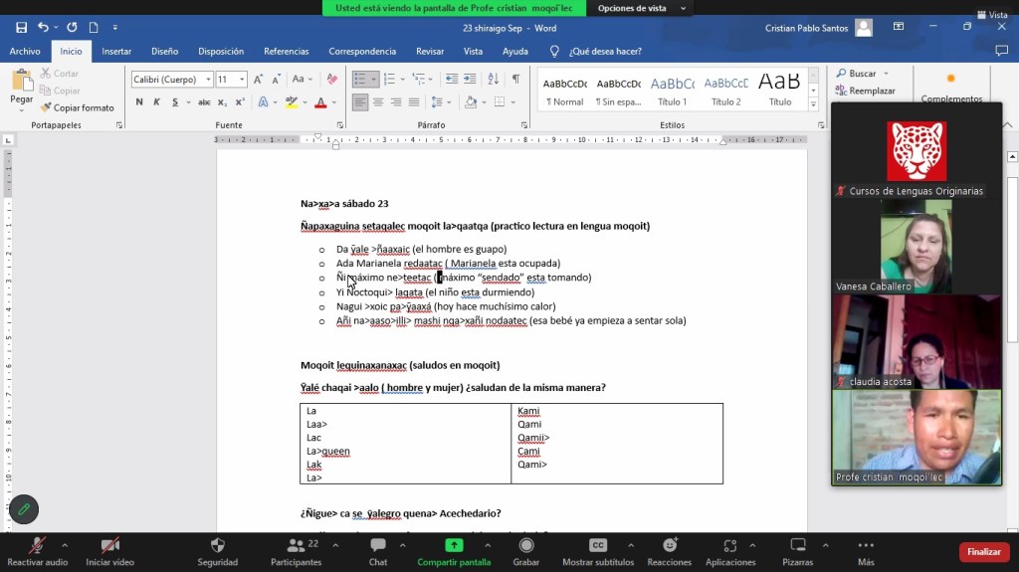Unmute with the Reactivar audio microphone icon
This screenshot has width=1019, height=572.
38,546
